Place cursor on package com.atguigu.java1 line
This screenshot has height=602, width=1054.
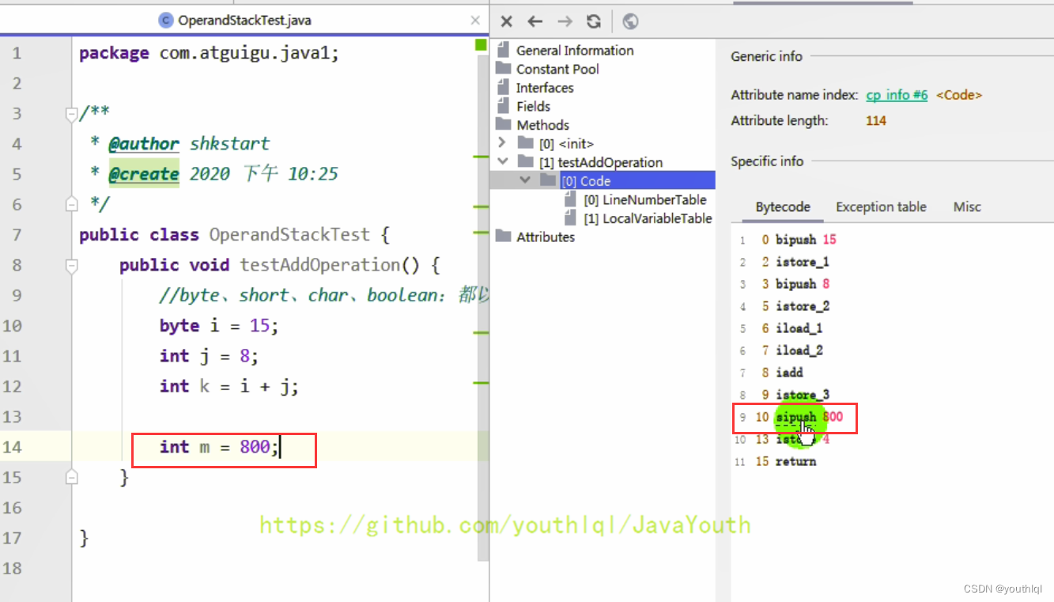pyautogui.click(x=210, y=53)
